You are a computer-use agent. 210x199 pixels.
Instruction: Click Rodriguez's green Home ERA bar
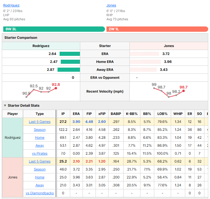click(70, 62)
